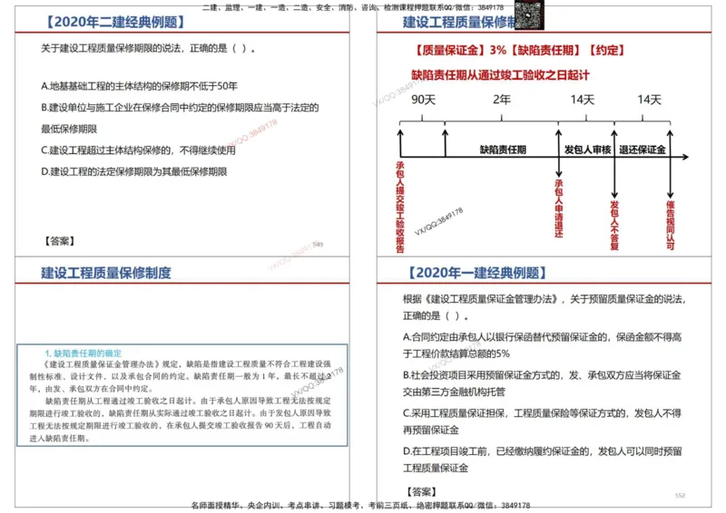Click question text 关于建设工程质量保修期限的说法
The height and width of the screenshot is (513, 726).
pos(148,49)
